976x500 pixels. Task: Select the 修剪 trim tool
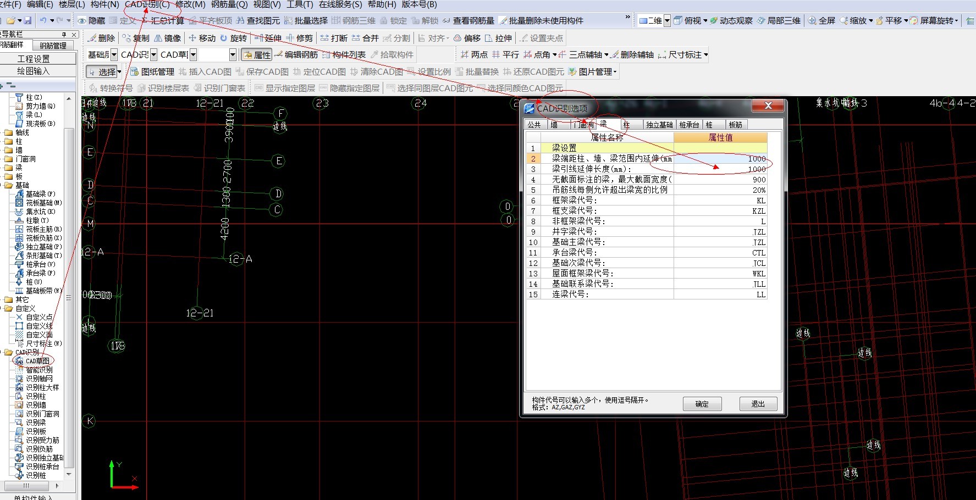(299, 38)
